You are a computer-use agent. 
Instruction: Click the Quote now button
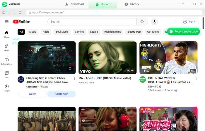61,94
